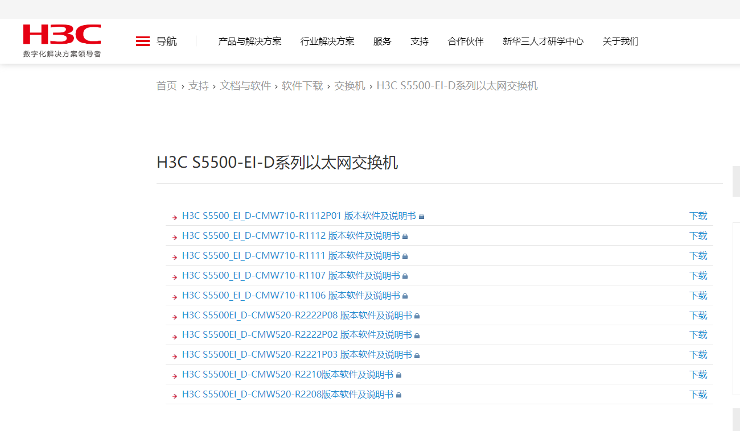This screenshot has width=740, height=431.
Task: Click lock icon beside CMW710-R1112 版本软件 entry
Action: coord(405,237)
